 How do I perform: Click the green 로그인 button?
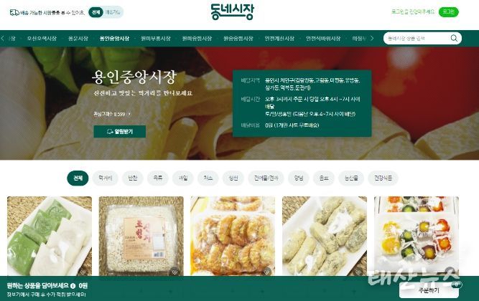coord(448,12)
